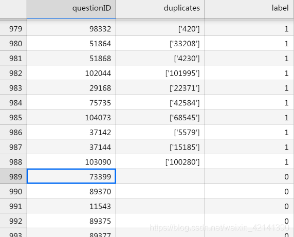Select duplicates cell ['42584']
The width and height of the screenshot is (294, 237).
click(160, 102)
